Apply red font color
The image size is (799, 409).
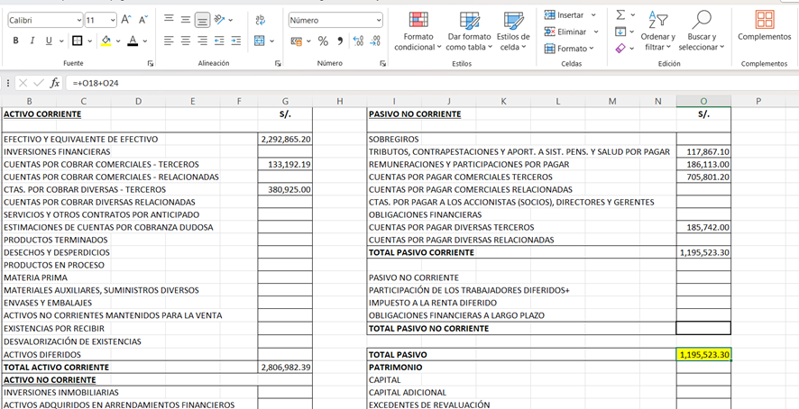tap(133, 41)
